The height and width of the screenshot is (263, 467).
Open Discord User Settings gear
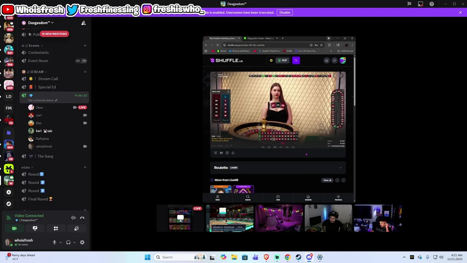(x=82, y=243)
